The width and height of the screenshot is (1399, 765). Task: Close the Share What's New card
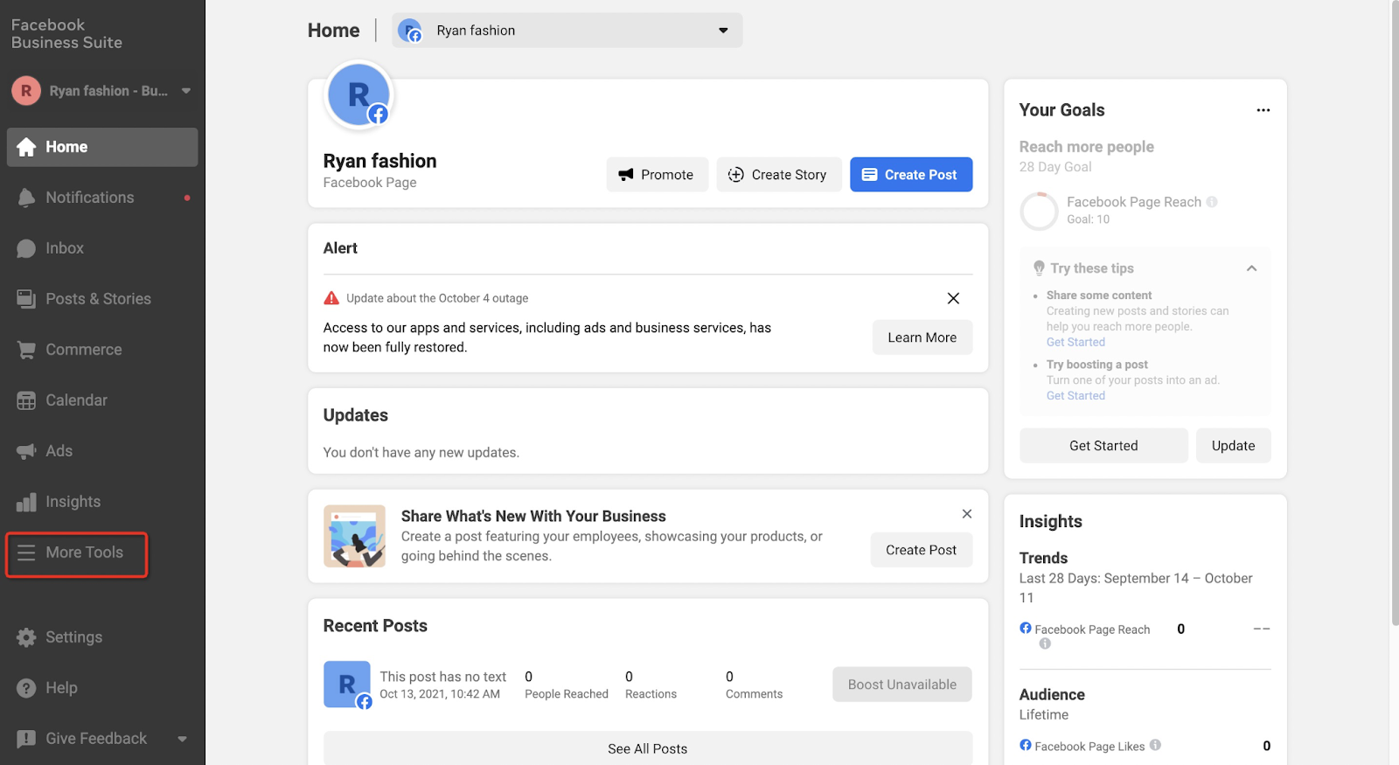coord(966,514)
